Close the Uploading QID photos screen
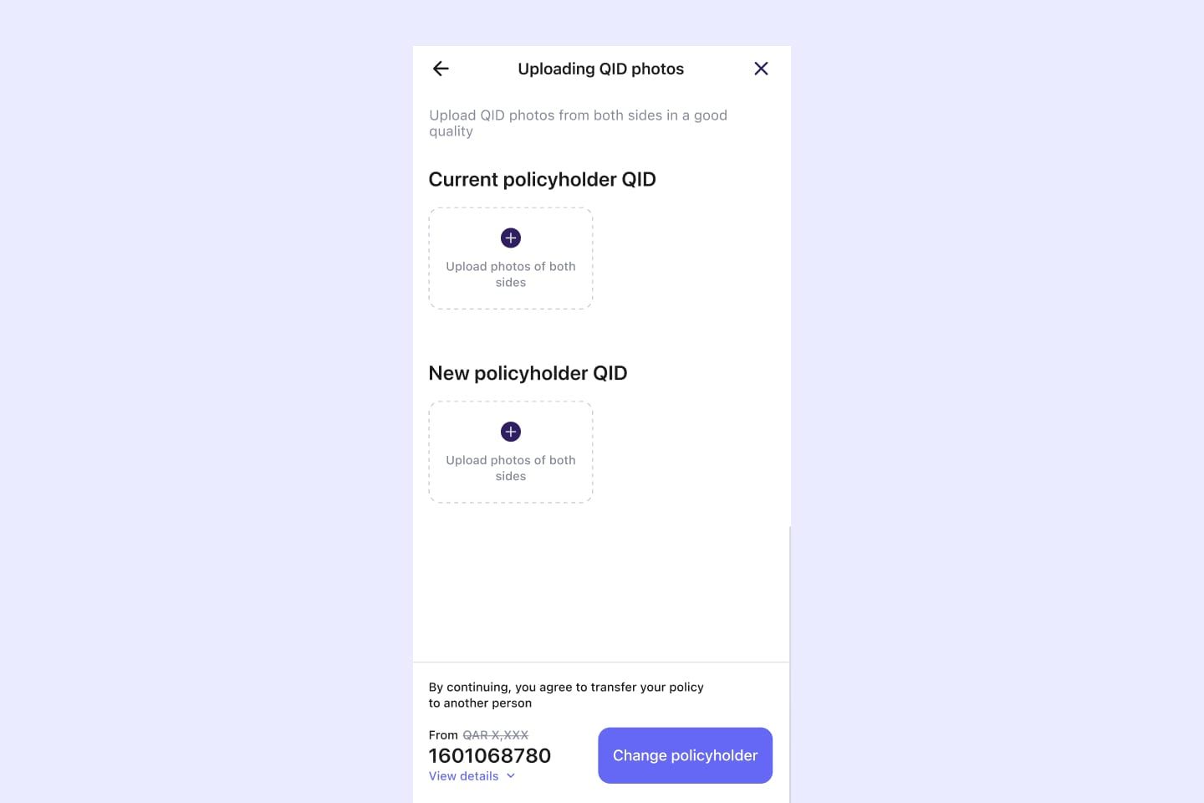 point(761,69)
